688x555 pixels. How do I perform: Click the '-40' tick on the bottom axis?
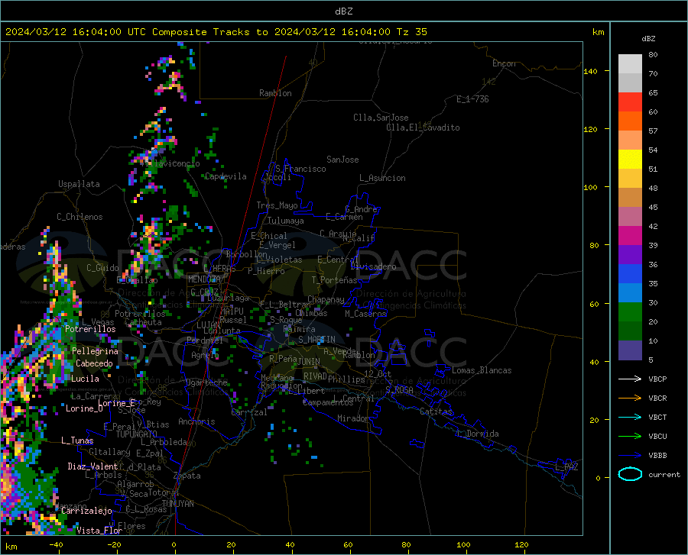56,545
